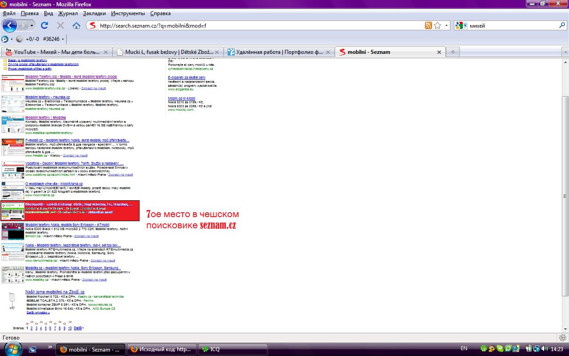Viewport: 569px width, 356px height.
Task: Expand the quick launch overflow chevron
Action: pos(50,346)
